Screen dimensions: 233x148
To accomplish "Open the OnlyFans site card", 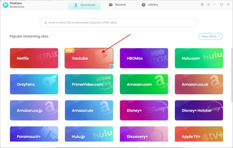I will pos(34,84).
